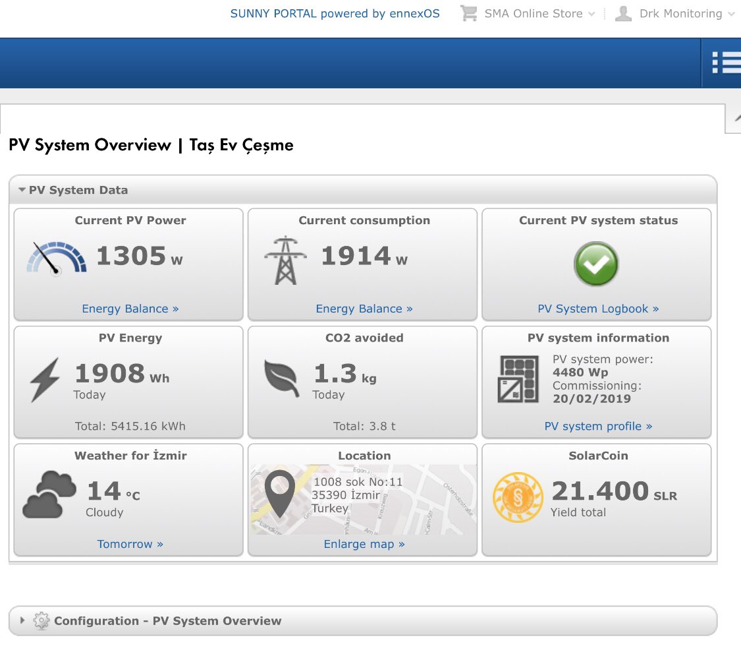This screenshot has height=660, width=741.
Task: Click the lightning bolt PV Energy icon
Action: pyautogui.click(x=45, y=380)
